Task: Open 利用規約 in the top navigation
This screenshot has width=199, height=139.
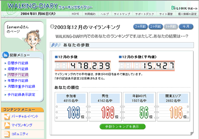Action: pos(90,14)
